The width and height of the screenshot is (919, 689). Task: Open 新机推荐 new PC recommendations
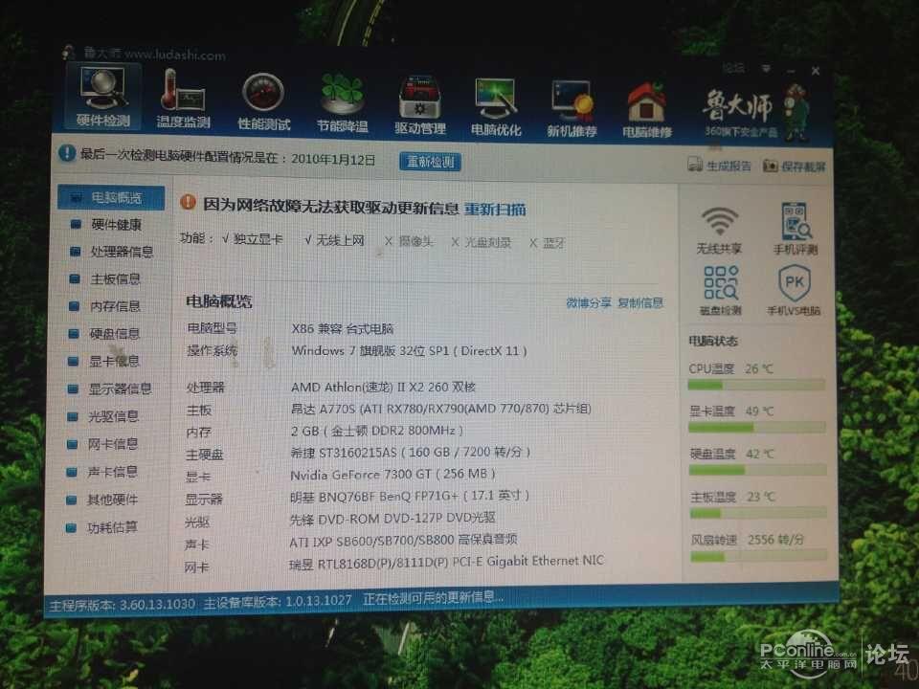[x=572, y=108]
